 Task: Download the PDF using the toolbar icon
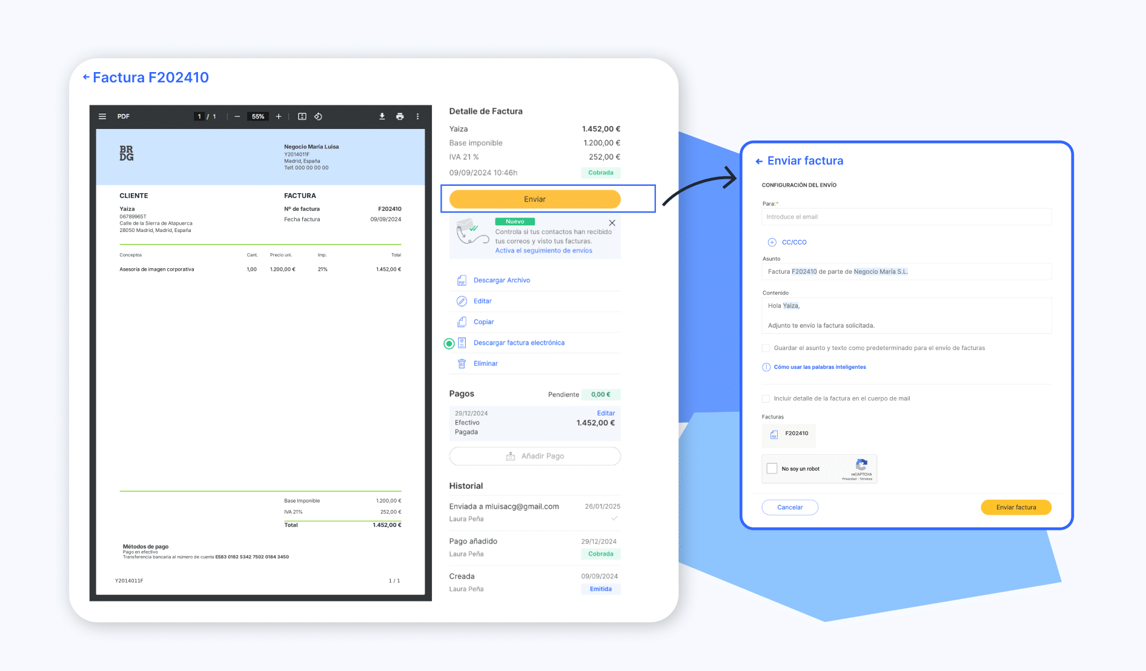coord(382,116)
